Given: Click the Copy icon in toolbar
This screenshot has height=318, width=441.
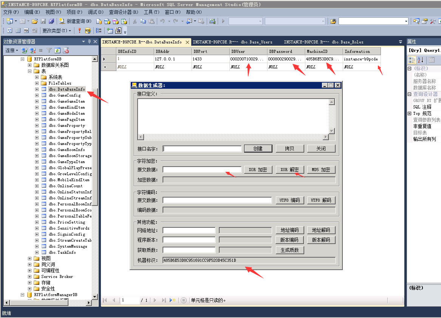Looking at the screenshot, I should (143, 21).
